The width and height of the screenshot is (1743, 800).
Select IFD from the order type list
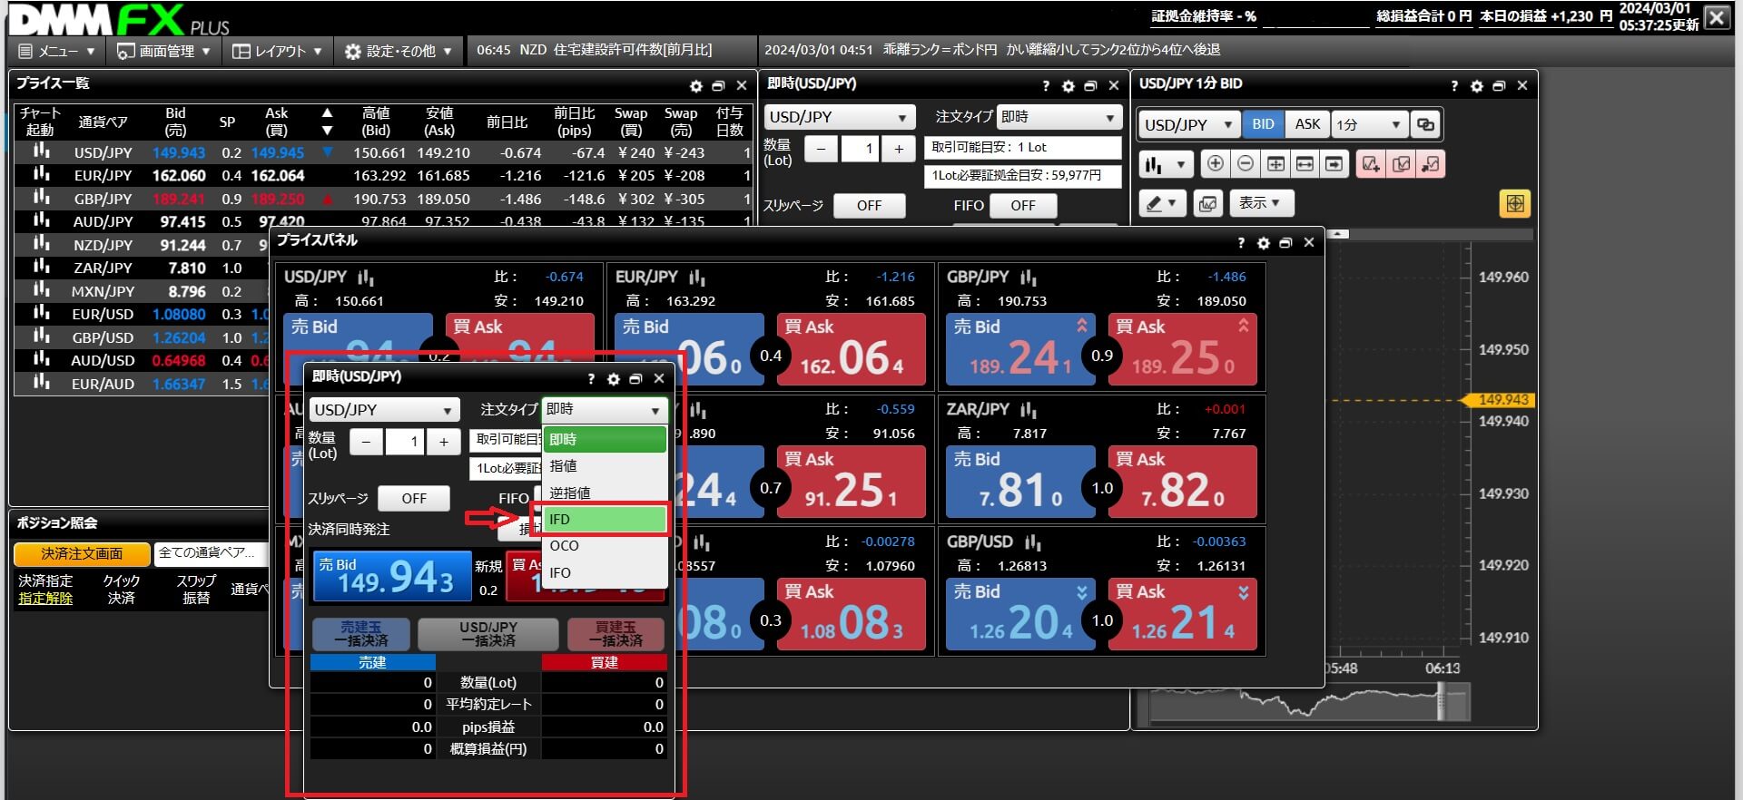coord(604,520)
